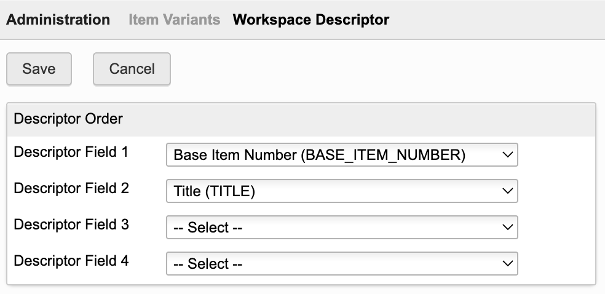This screenshot has height=294, width=605.
Task: Click the Descriptor Order section header
Action: [68, 119]
